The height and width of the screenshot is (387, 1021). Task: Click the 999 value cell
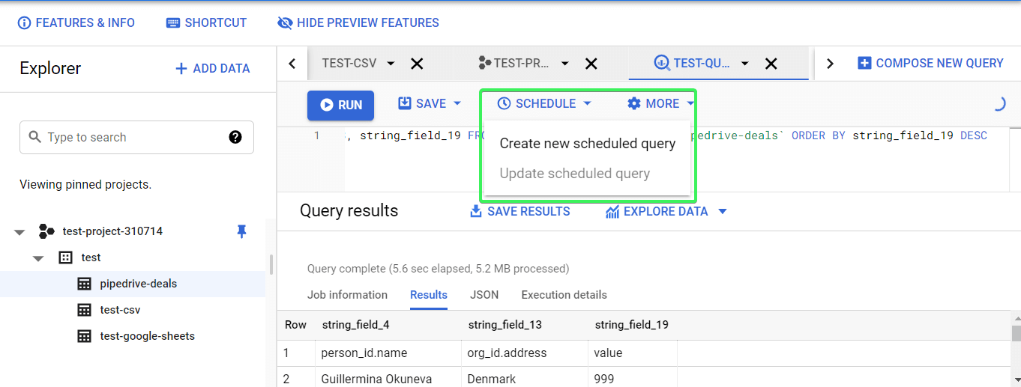point(633,378)
